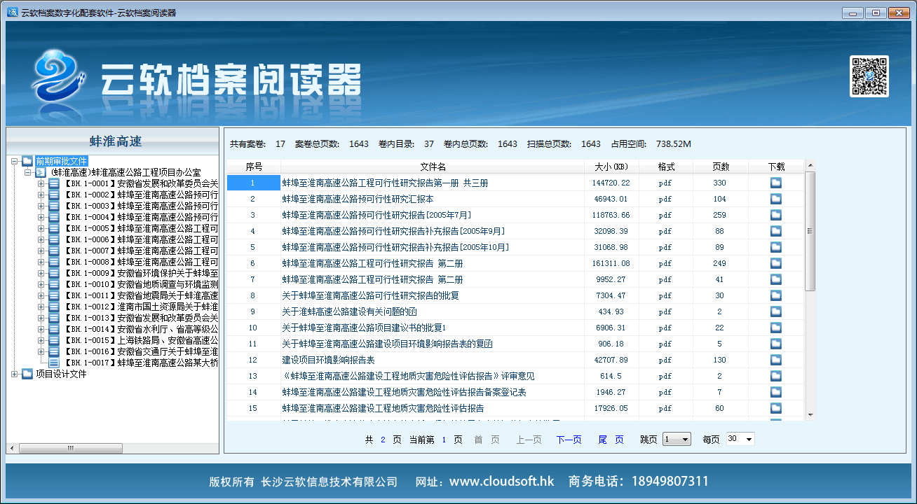Click the 格式 column header

pyautogui.click(x=666, y=167)
